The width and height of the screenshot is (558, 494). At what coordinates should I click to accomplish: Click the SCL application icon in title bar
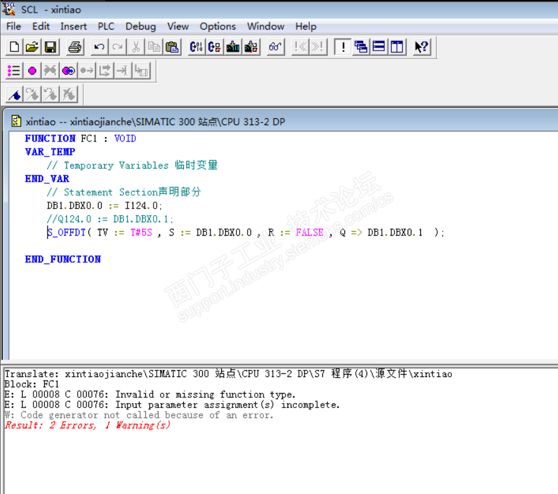9,9
